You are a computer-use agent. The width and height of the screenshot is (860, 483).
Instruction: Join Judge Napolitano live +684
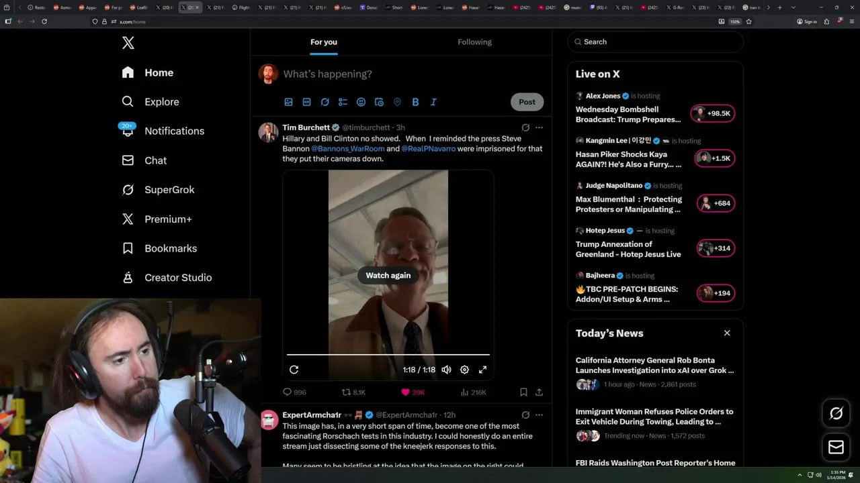pyautogui.click(x=716, y=203)
